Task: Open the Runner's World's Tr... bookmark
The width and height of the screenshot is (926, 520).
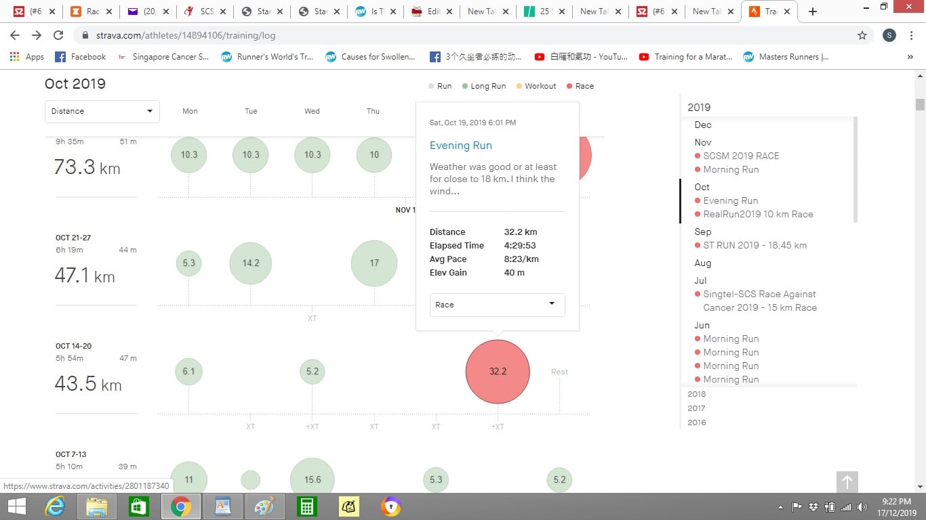Action: (x=267, y=57)
